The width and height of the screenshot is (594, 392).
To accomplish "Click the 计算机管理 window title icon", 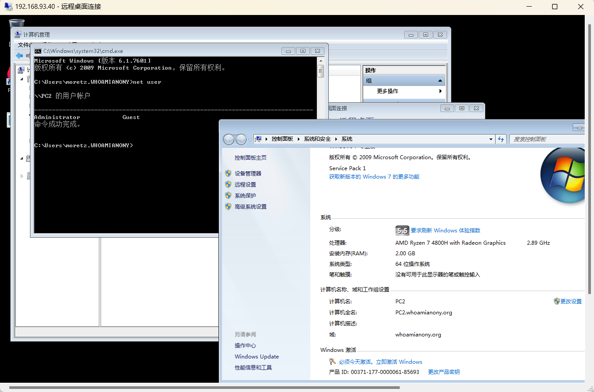I will tap(18, 35).
